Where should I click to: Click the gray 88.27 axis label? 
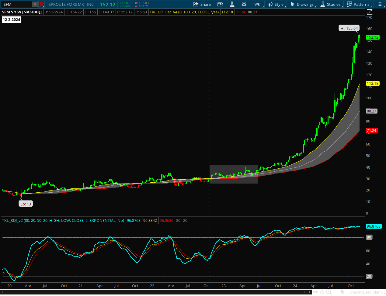pyautogui.click(x=372, y=111)
